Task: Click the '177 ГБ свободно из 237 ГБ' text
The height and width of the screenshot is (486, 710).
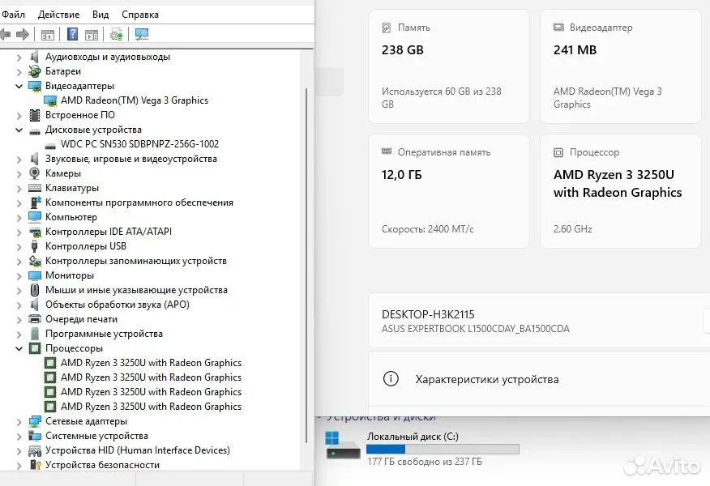Action: pyautogui.click(x=424, y=462)
